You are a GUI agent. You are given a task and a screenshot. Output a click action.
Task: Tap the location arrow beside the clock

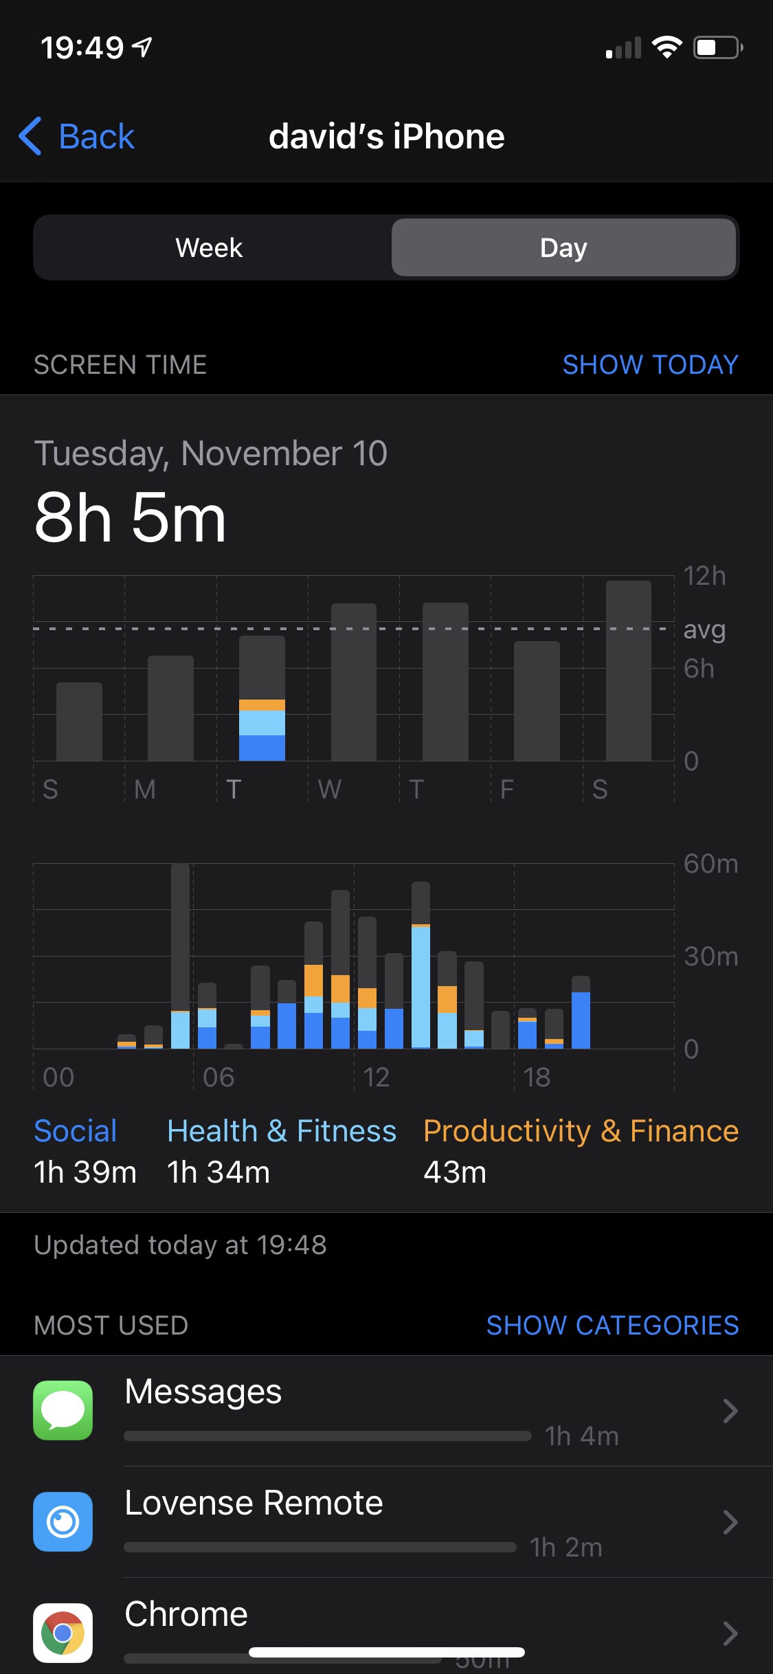pyautogui.click(x=142, y=47)
